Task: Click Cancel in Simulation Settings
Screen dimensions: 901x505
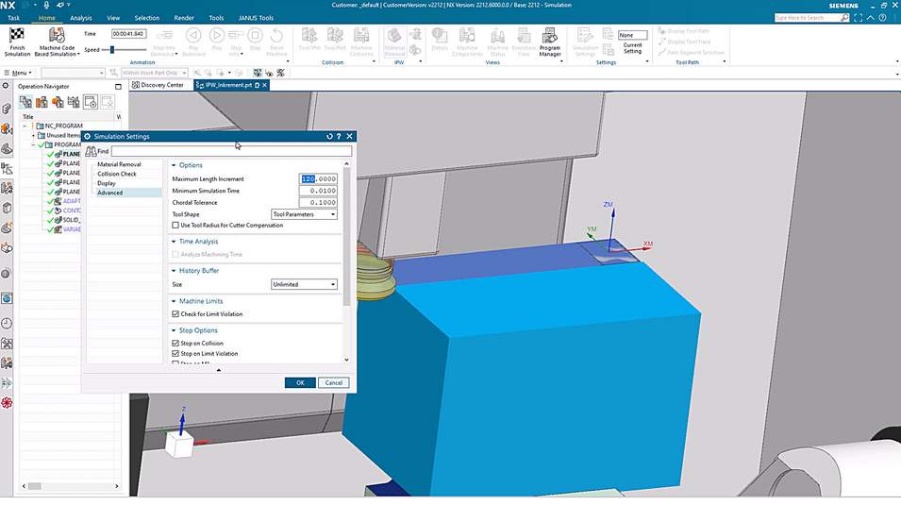Action: coord(334,383)
